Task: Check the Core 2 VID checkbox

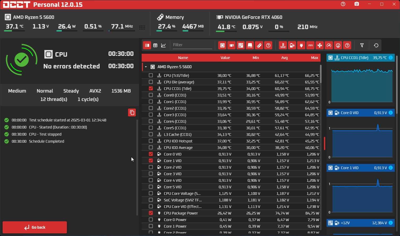Action: pos(151,167)
